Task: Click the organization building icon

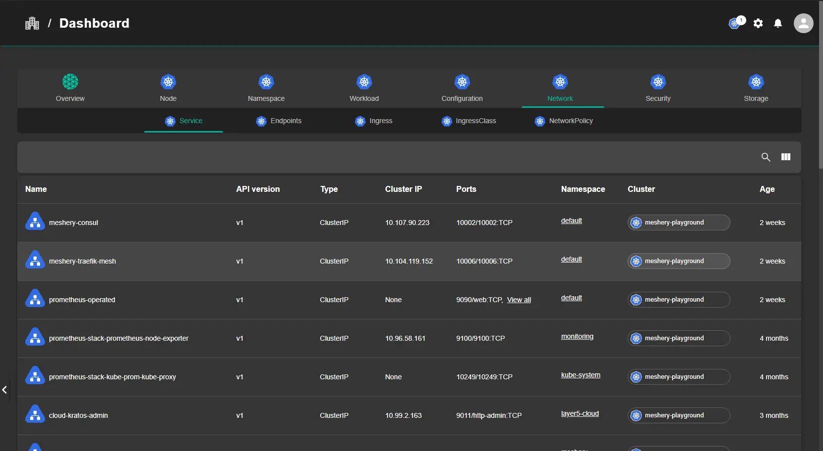Action: [32, 23]
